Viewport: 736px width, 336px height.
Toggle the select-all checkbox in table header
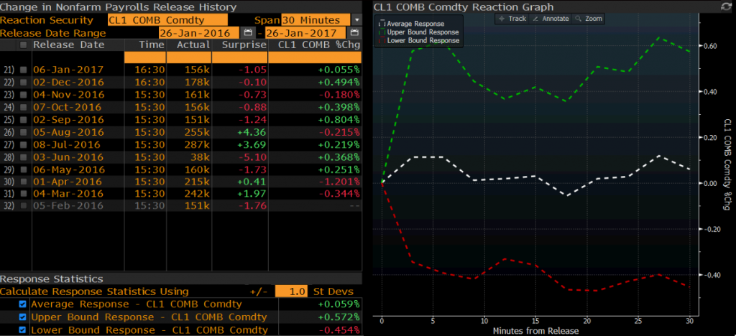[x=23, y=45]
